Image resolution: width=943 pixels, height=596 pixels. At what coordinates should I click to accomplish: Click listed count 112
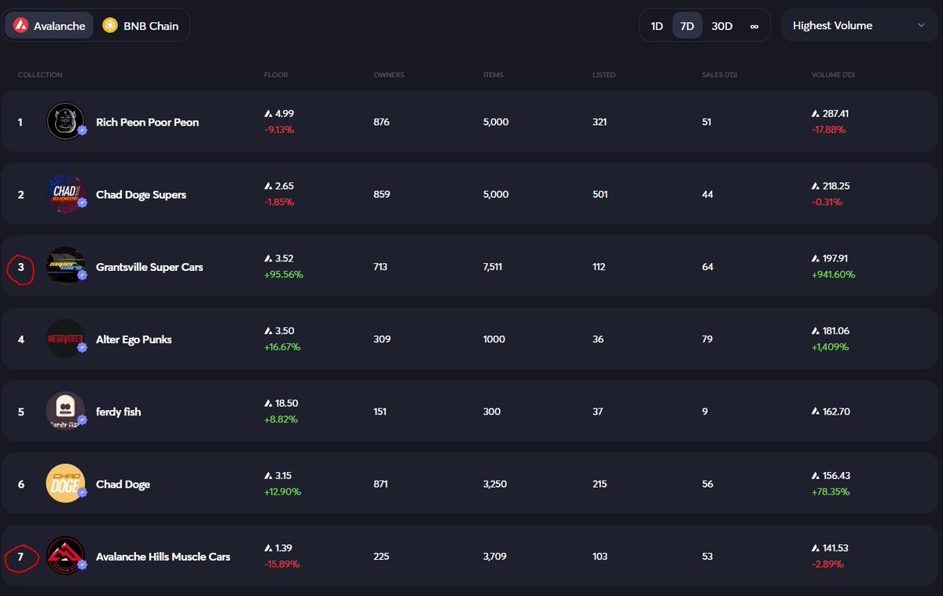point(599,267)
